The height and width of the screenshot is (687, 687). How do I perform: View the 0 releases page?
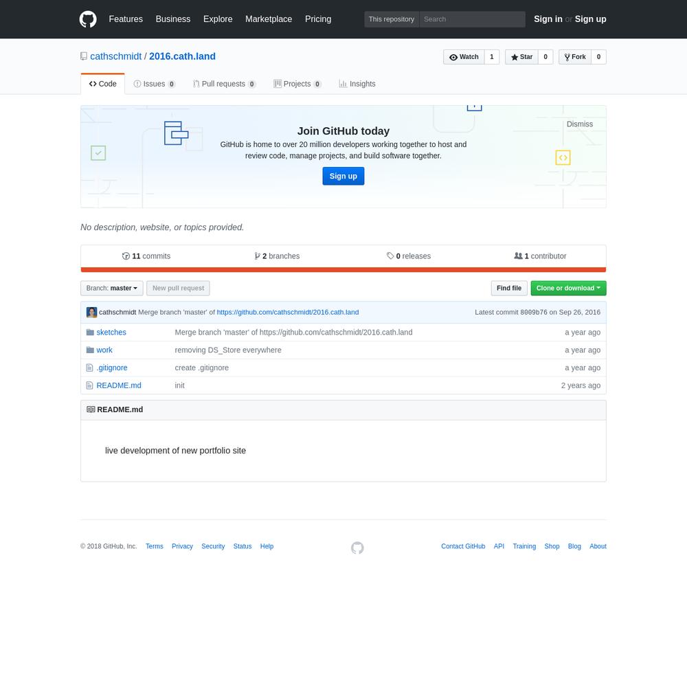coord(409,256)
